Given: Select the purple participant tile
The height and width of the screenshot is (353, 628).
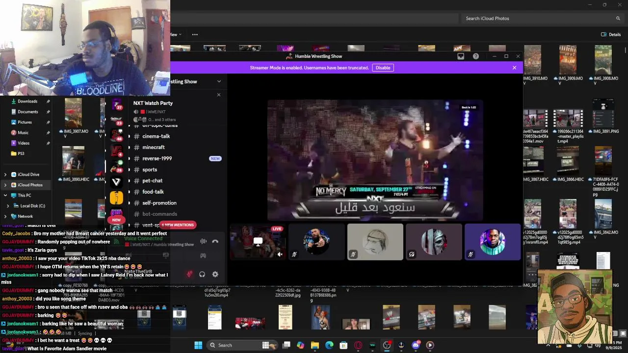Looking at the screenshot, I should [x=493, y=242].
